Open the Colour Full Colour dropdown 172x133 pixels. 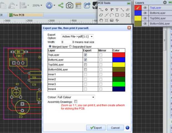(x=76, y=97)
